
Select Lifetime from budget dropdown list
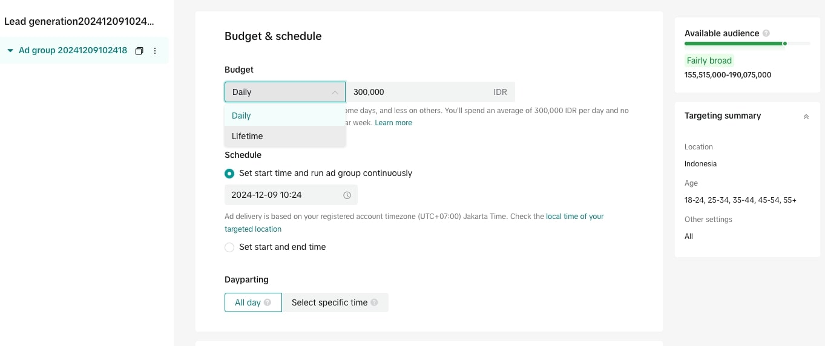point(248,136)
